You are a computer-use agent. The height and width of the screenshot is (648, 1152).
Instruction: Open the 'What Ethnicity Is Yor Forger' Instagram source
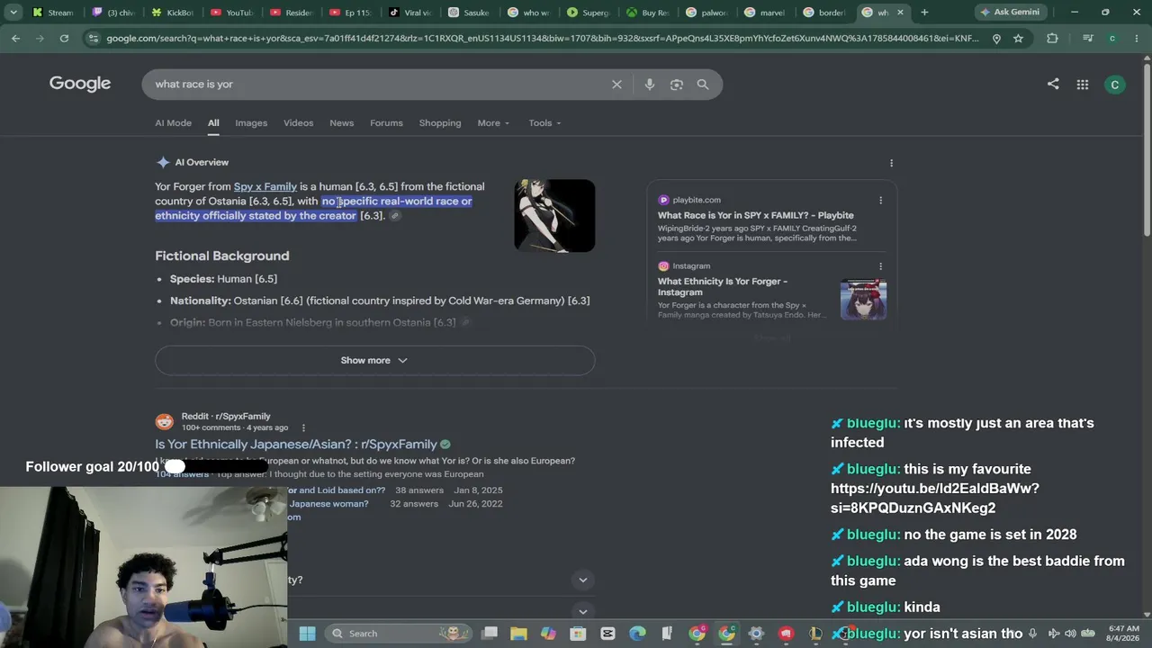pos(723,287)
